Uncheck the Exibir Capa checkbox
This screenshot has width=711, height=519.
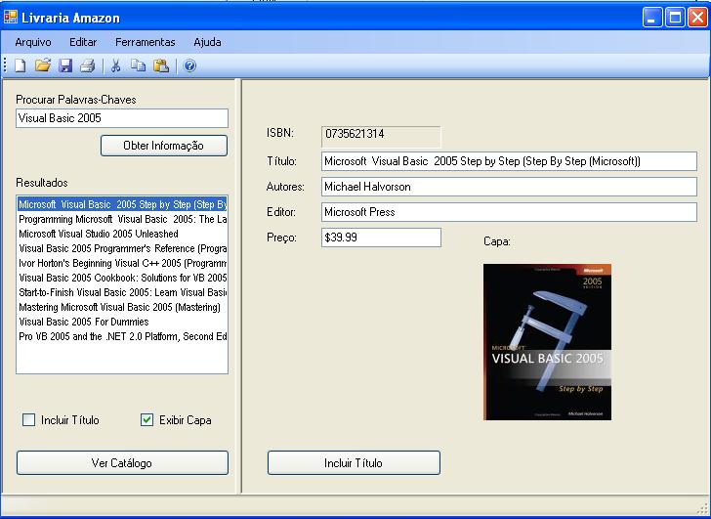[146, 419]
